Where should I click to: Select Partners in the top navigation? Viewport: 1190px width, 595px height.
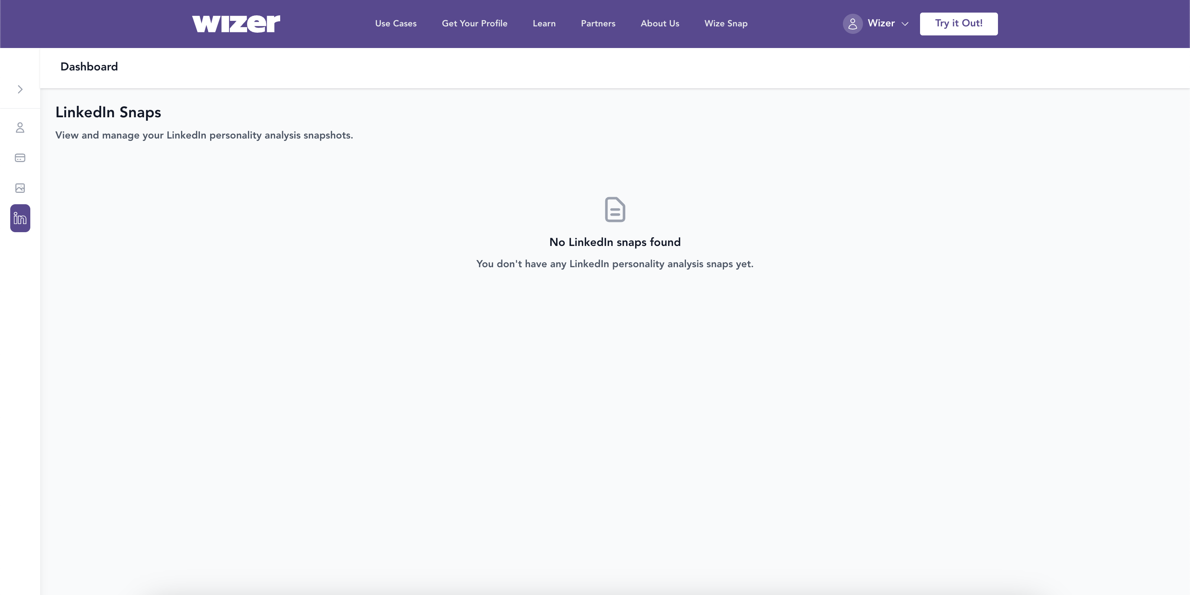click(x=598, y=24)
